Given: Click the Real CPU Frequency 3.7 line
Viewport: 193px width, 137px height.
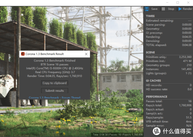Looking at the screenshot, I should (55, 72).
